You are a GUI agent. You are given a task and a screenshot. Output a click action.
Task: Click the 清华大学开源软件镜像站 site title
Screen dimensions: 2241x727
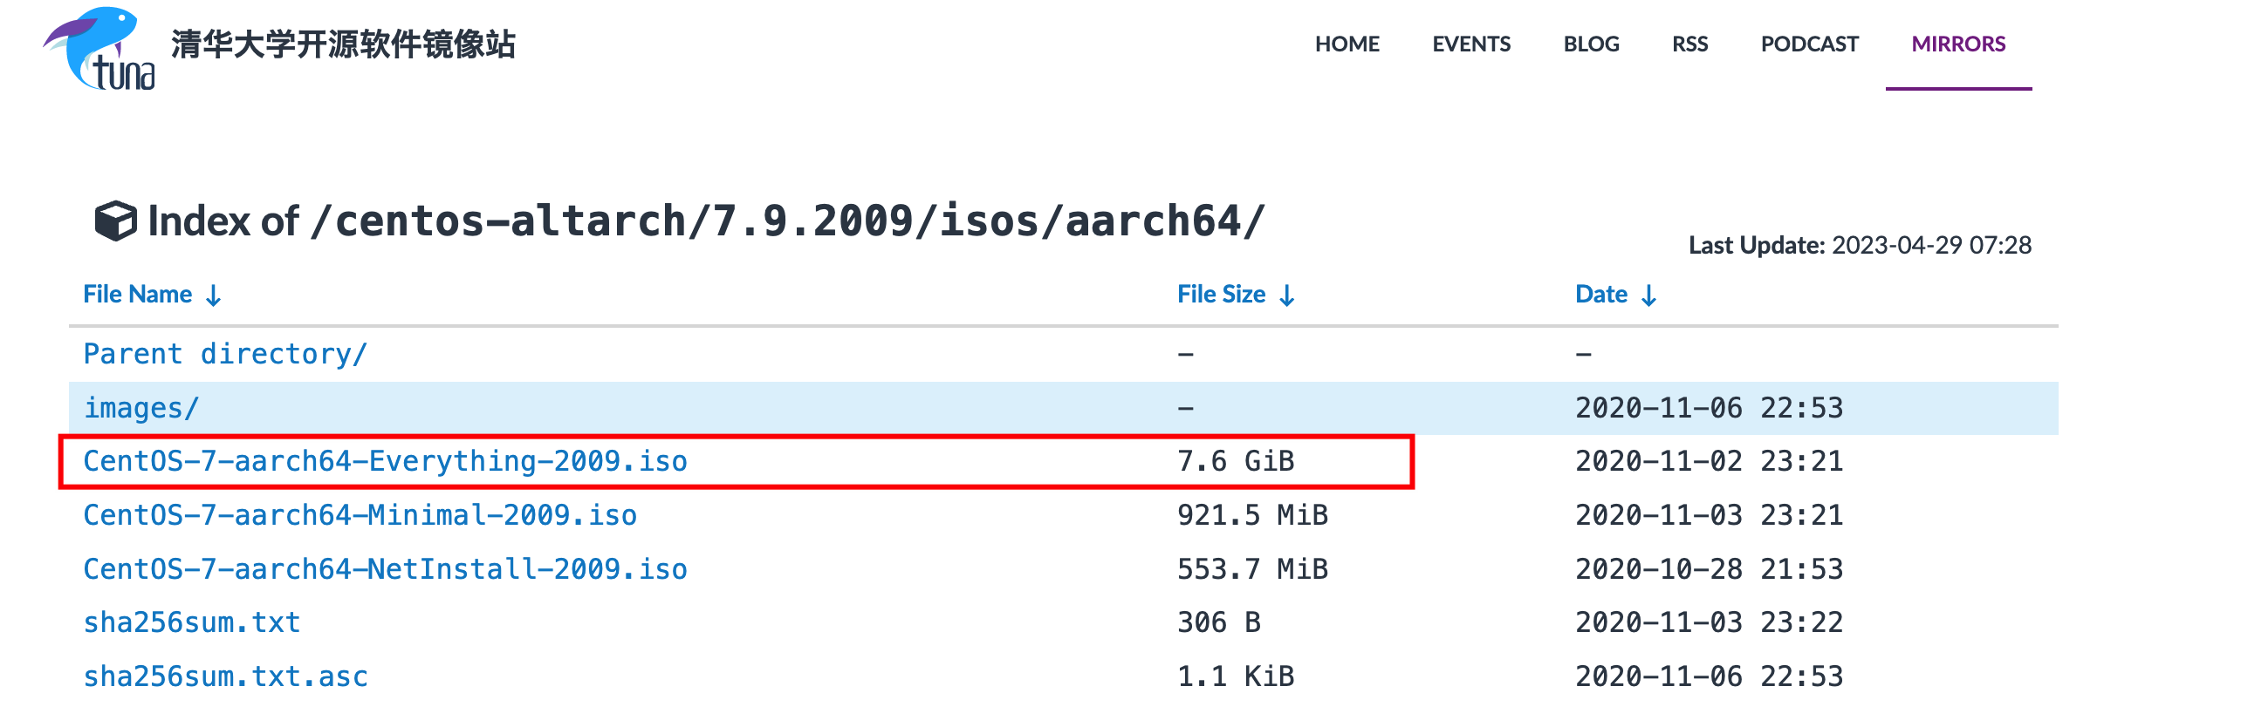click(x=343, y=44)
